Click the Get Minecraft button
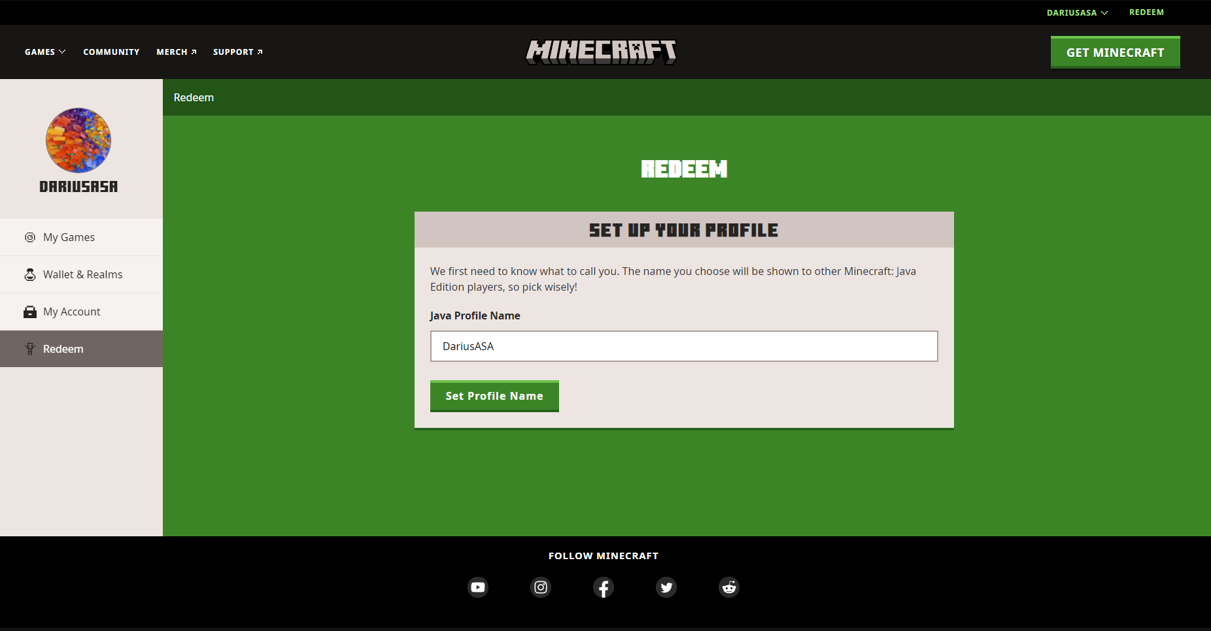1211x631 pixels. click(x=1116, y=52)
